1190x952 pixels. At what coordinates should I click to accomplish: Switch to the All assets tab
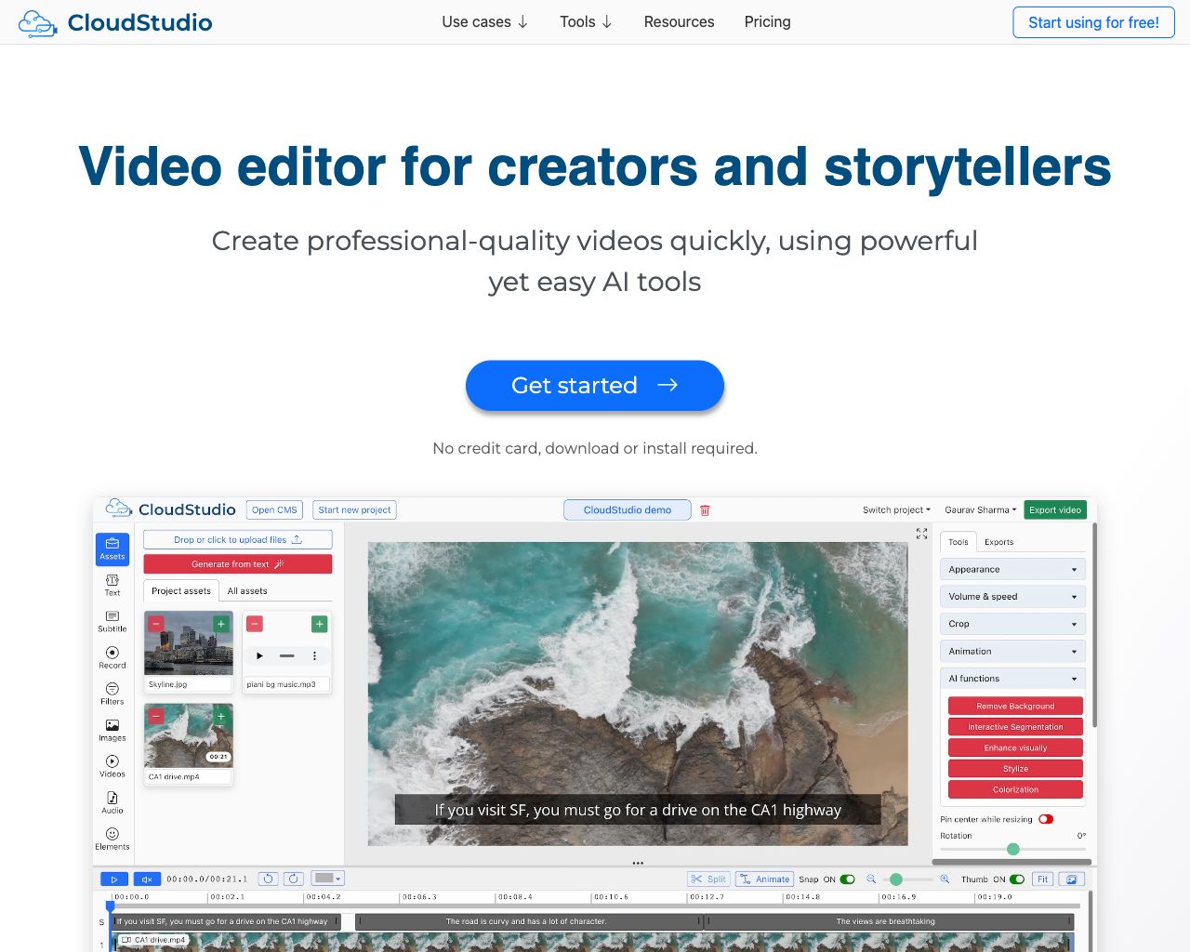click(x=247, y=590)
